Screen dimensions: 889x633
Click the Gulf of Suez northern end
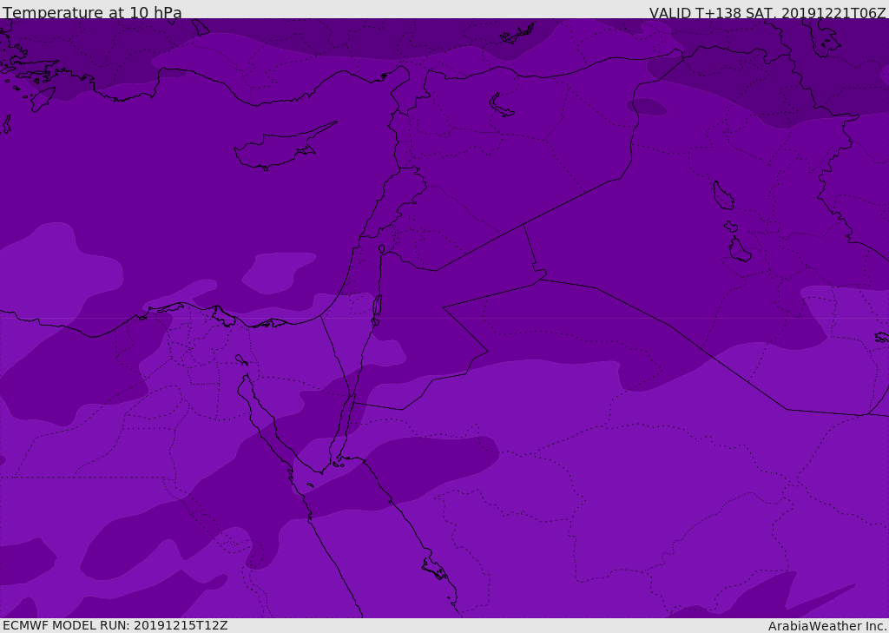247,377
